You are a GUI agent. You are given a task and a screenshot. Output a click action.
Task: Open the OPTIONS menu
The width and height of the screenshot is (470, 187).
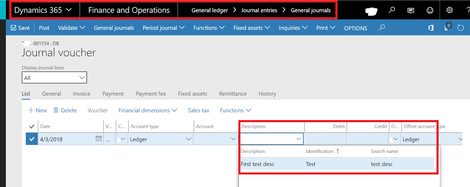click(355, 28)
